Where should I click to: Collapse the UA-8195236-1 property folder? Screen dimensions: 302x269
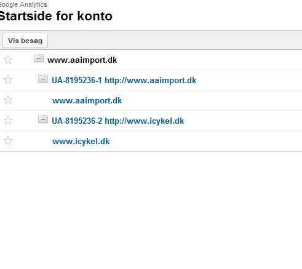pyautogui.click(x=43, y=79)
